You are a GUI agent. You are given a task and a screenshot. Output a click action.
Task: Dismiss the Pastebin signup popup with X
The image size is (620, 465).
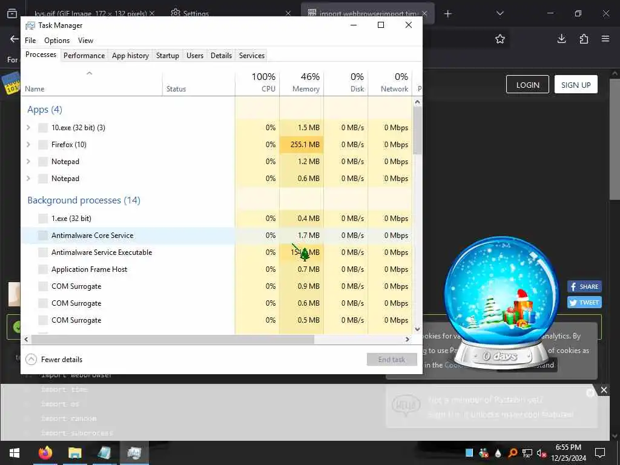604,390
